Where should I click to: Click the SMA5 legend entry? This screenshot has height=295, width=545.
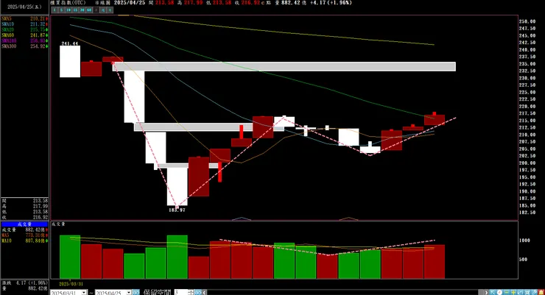(24, 18)
